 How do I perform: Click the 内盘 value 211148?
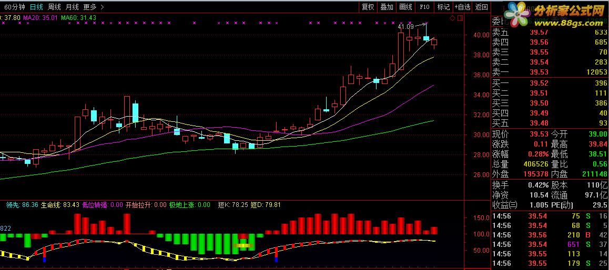595,174
